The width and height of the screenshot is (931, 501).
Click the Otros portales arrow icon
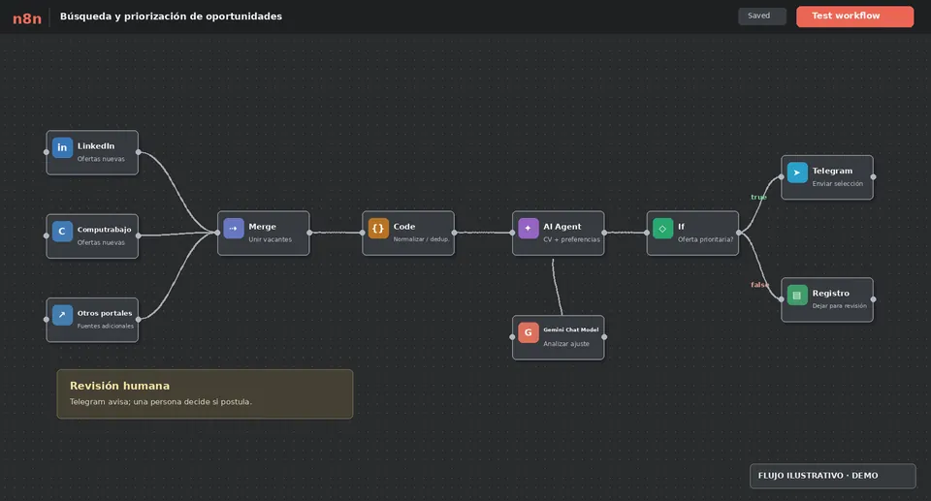pyautogui.click(x=62, y=315)
